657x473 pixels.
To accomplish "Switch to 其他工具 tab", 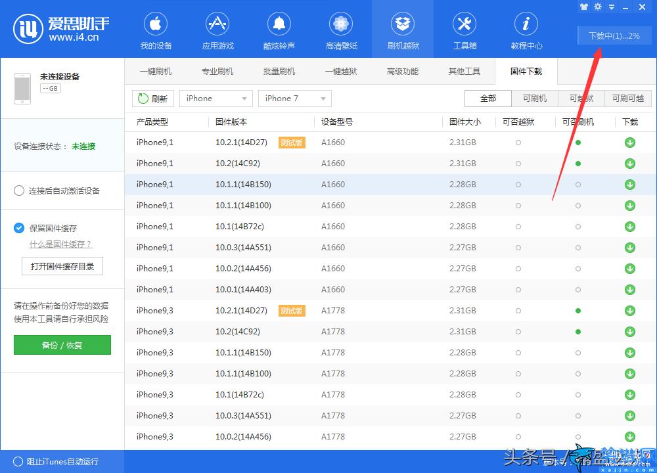I will pos(464,71).
